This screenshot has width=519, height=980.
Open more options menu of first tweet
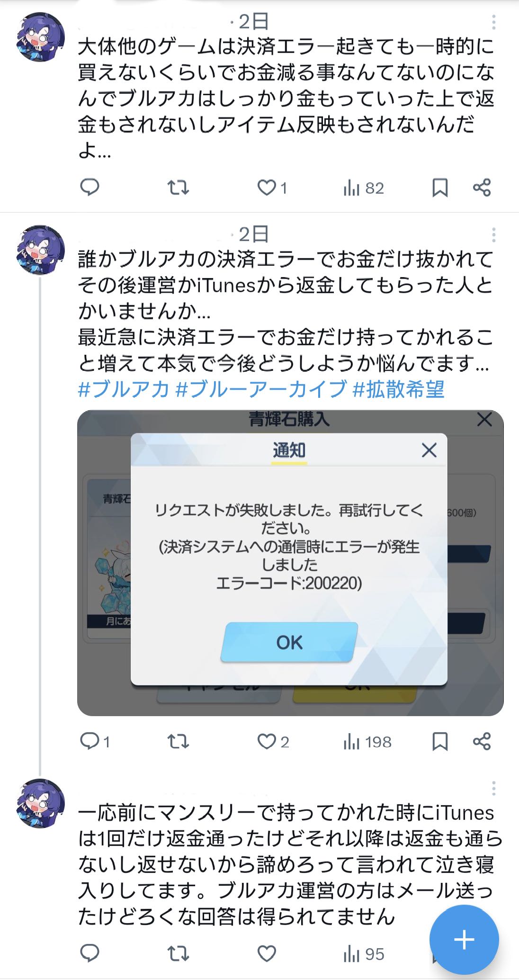point(493,22)
